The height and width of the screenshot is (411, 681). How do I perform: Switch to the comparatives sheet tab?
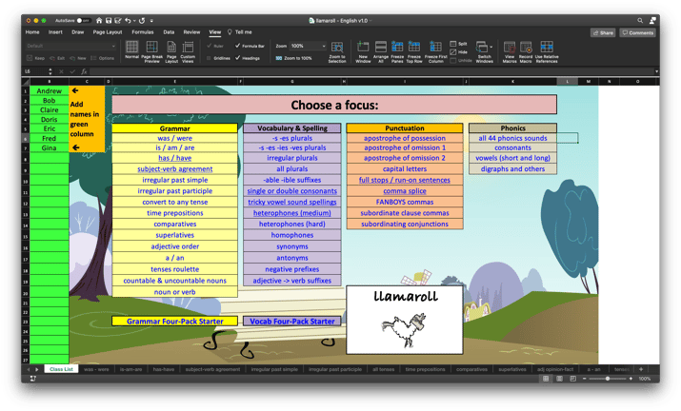click(471, 369)
